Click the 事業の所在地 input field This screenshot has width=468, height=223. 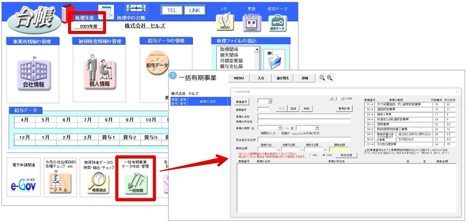coord(304,121)
